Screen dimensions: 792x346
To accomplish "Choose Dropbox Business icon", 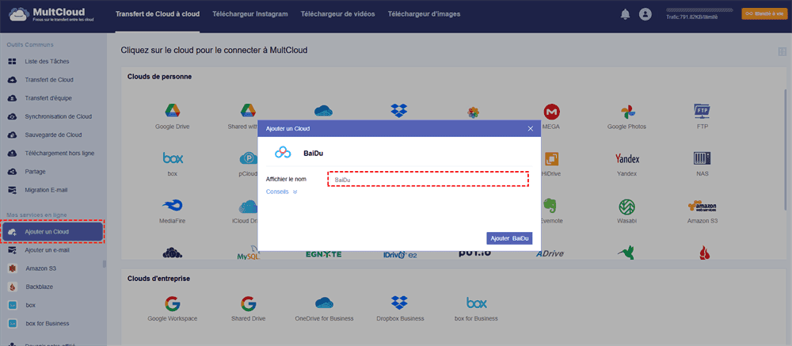I will [402, 304].
